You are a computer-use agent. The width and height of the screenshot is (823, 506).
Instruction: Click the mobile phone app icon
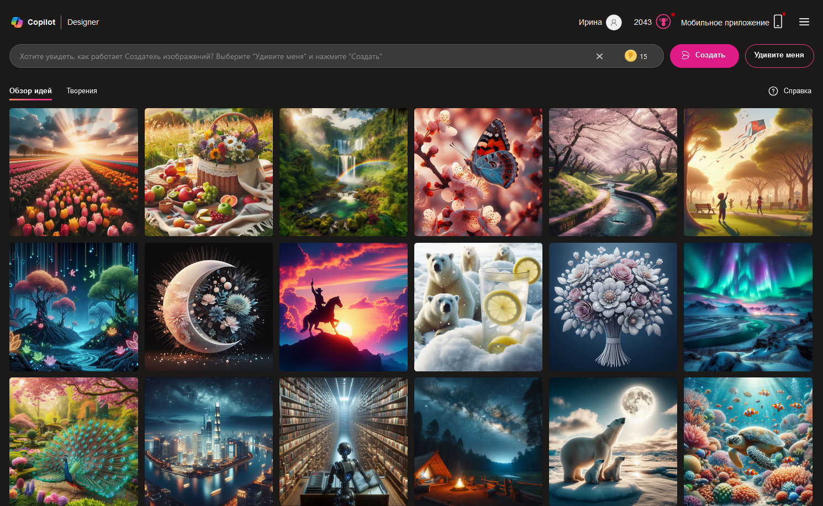(x=778, y=22)
